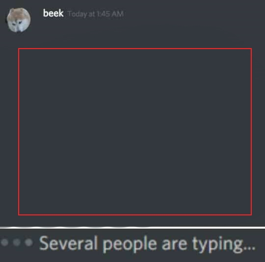This screenshot has height=262, width=265.
Task: Click the word Today in timestamp
Action: pos(77,14)
